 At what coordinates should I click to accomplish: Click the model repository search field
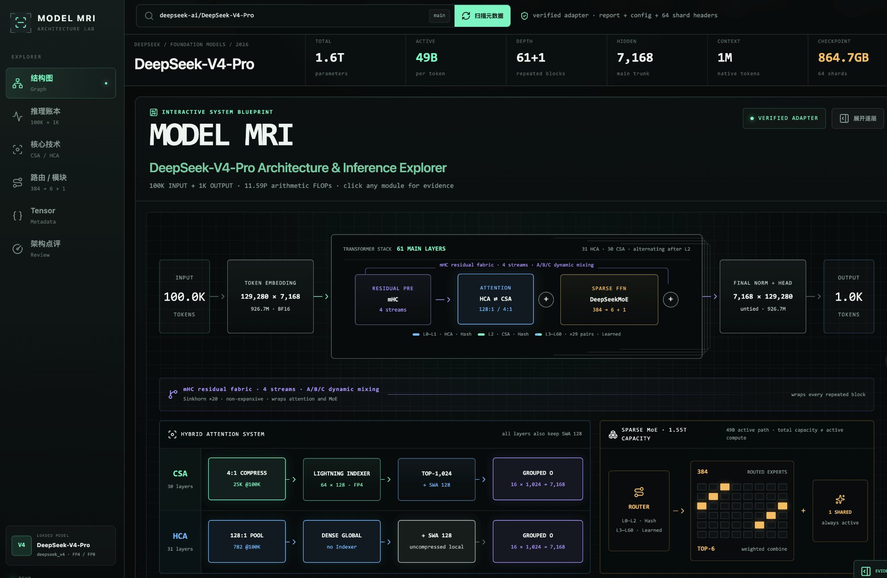(291, 16)
